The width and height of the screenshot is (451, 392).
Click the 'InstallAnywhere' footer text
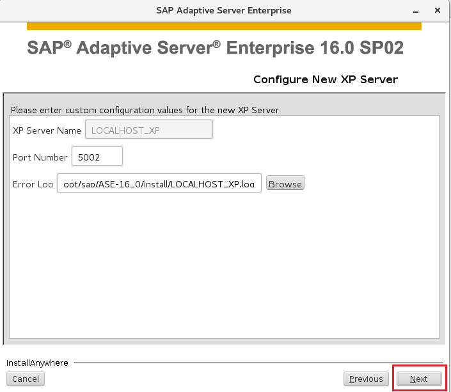(x=37, y=363)
